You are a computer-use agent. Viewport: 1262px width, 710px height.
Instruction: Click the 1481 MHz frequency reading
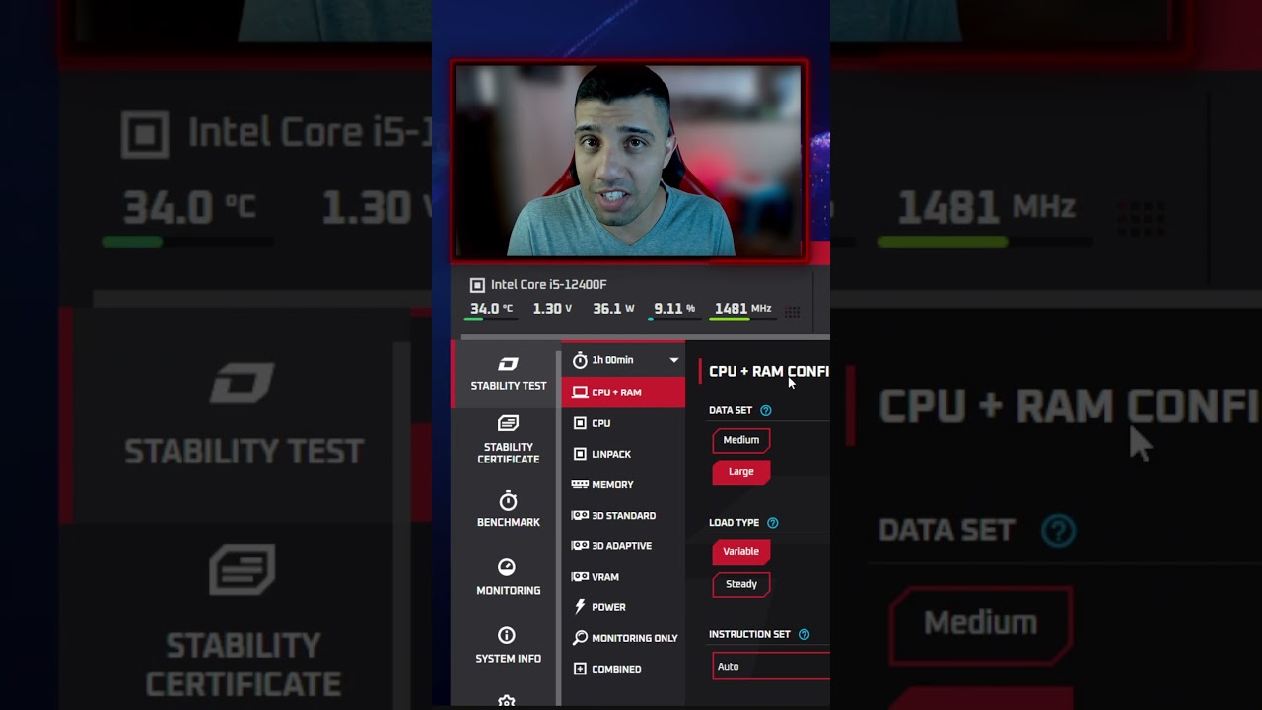[x=742, y=309]
